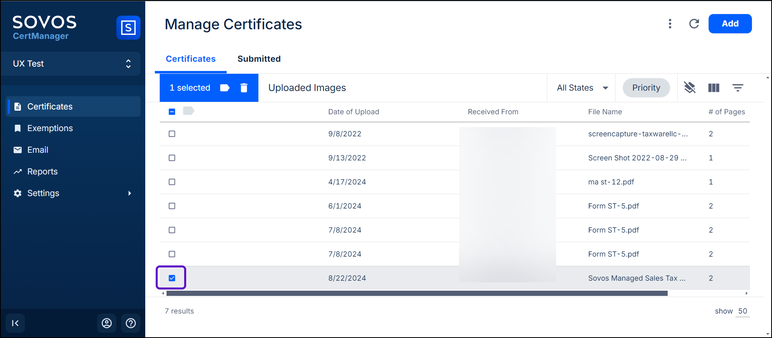Click the trash icon to delete selected
This screenshot has width=772, height=338.
click(x=244, y=88)
